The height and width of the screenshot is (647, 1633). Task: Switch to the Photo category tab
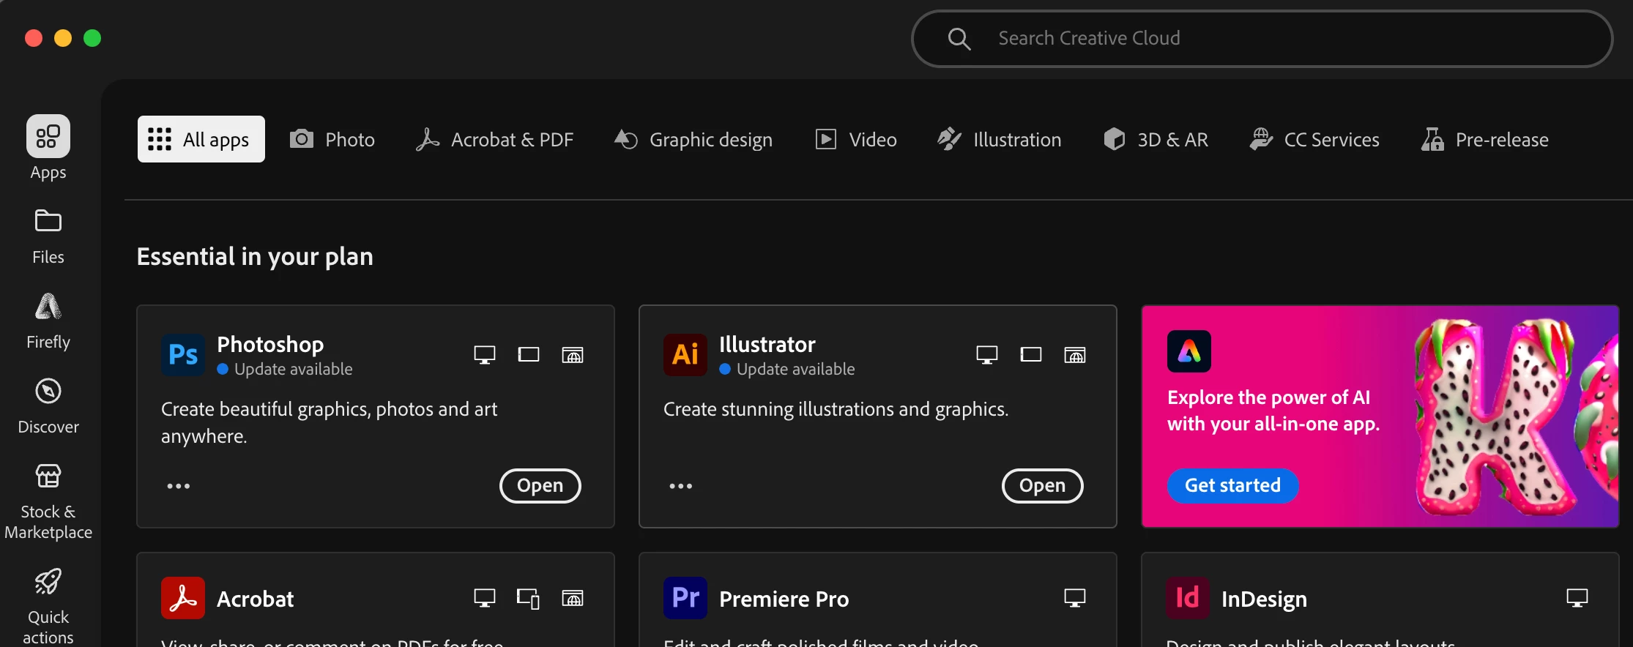pyautogui.click(x=332, y=139)
